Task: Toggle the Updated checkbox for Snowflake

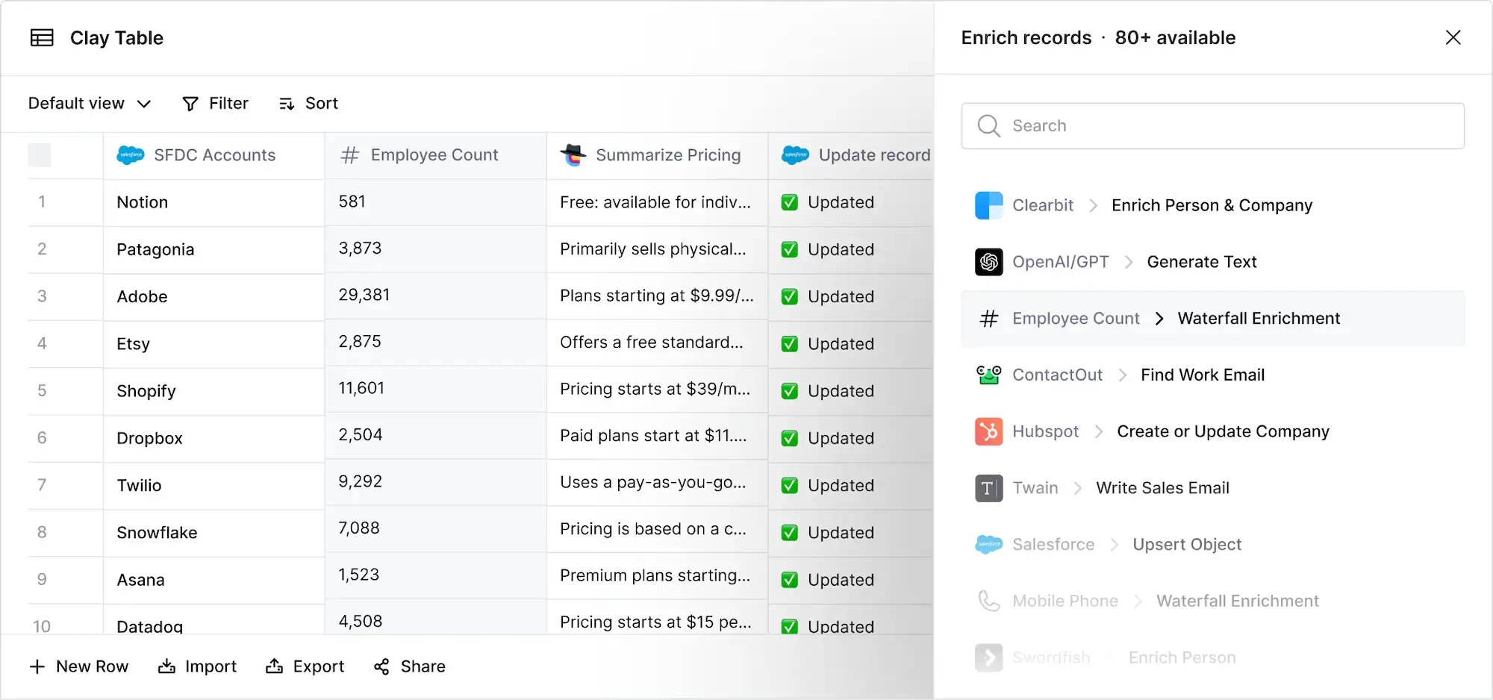Action: [x=789, y=532]
